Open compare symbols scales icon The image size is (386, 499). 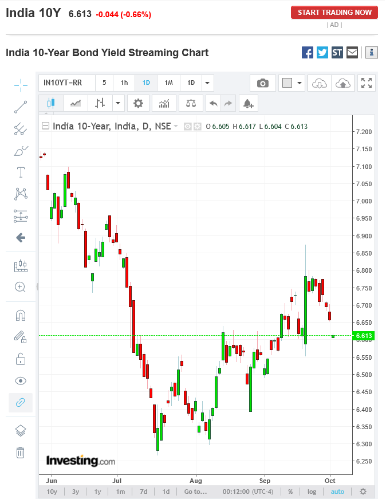(x=191, y=103)
